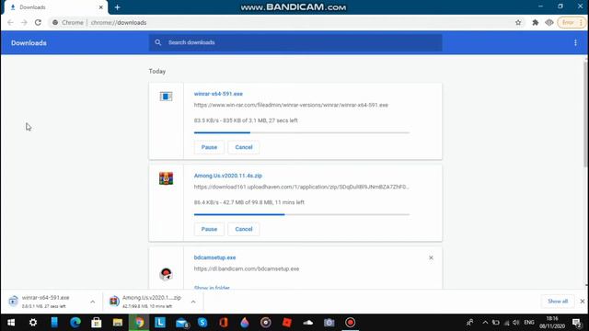Focus the Search downloads field

295,42
